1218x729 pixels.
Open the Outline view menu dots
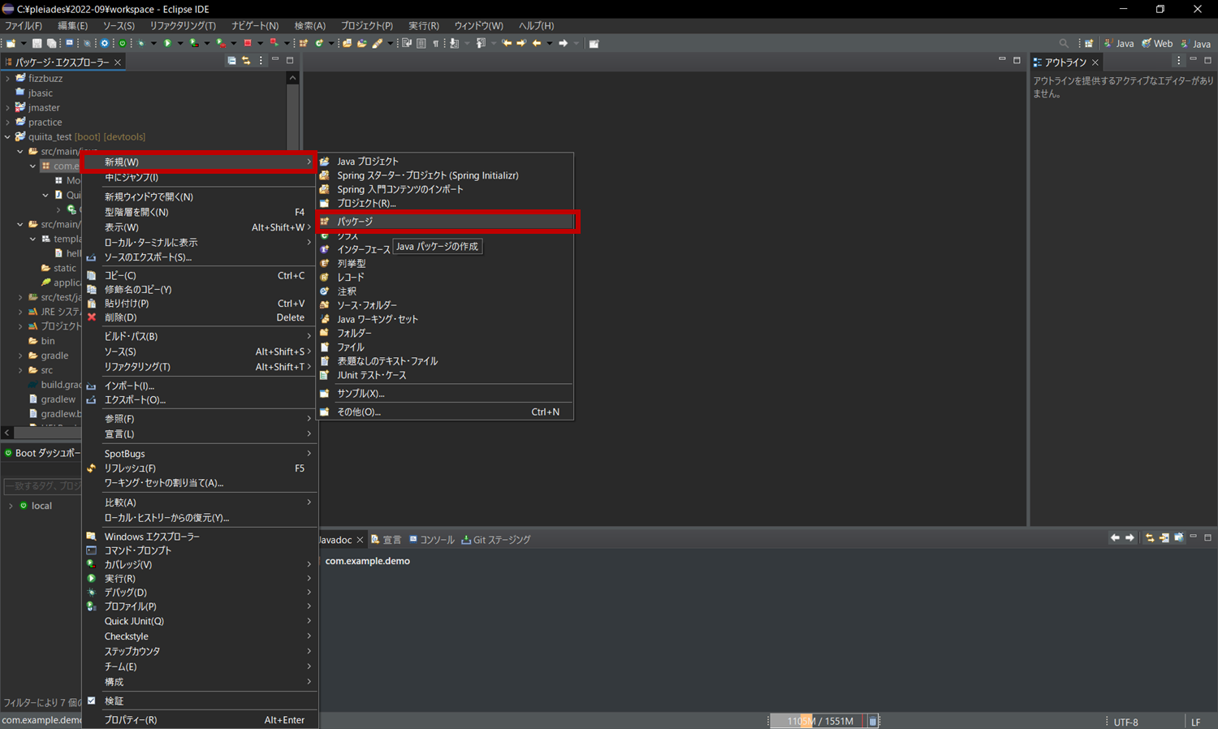coord(1178,61)
